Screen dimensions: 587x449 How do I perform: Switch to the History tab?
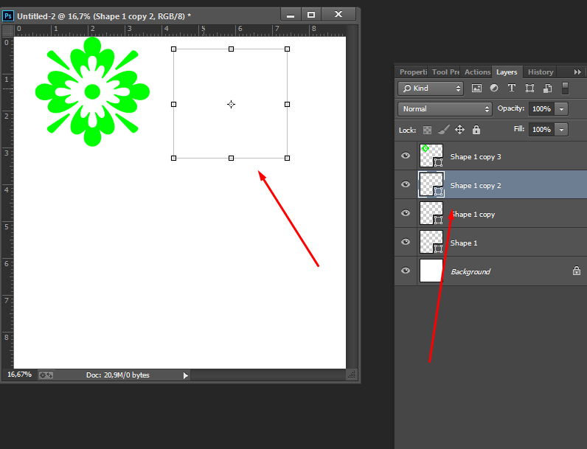click(x=541, y=72)
